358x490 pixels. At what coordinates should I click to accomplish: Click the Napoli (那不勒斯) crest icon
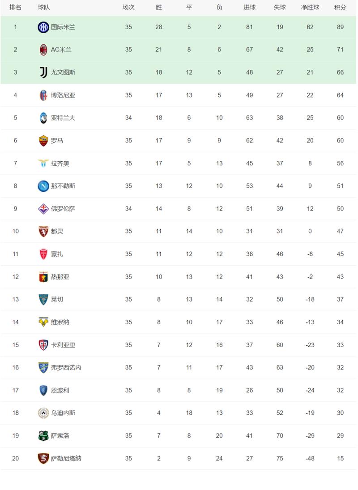pyautogui.click(x=43, y=186)
